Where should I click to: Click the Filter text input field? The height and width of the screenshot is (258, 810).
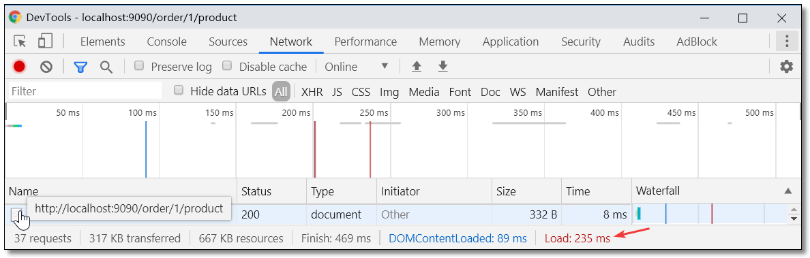pyautogui.click(x=85, y=91)
